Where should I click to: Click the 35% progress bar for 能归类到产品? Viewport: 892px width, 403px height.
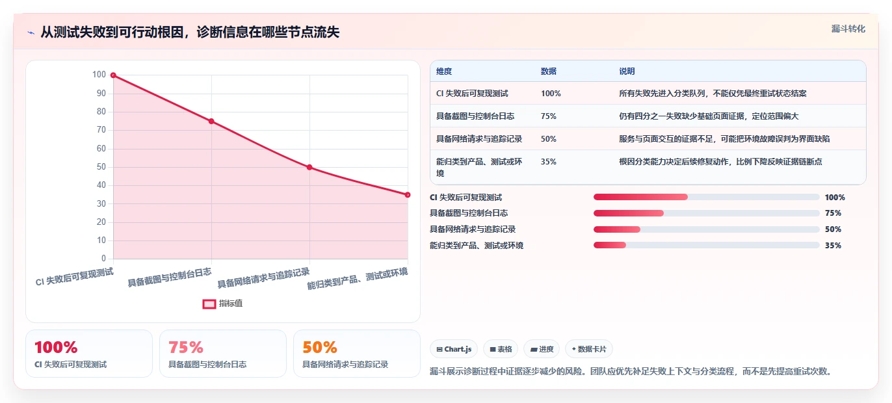(707, 245)
